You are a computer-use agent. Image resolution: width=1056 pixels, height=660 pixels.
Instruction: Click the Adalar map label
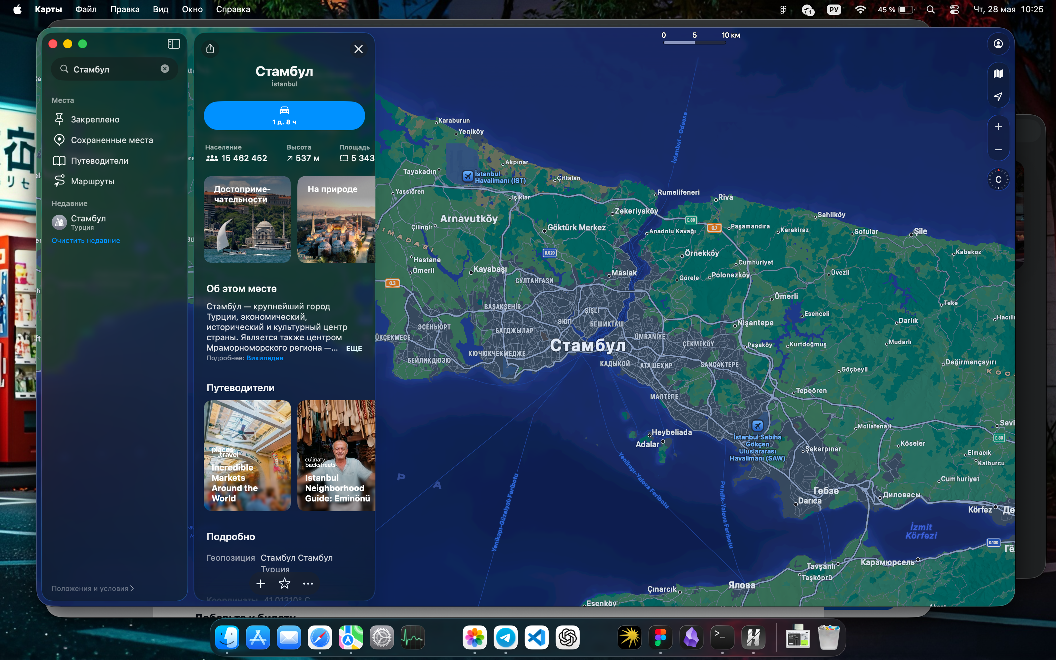tap(647, 444)
